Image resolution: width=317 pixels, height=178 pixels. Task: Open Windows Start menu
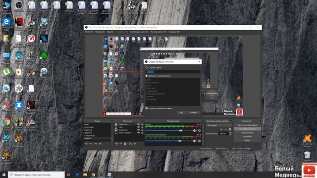pos(4,175)
